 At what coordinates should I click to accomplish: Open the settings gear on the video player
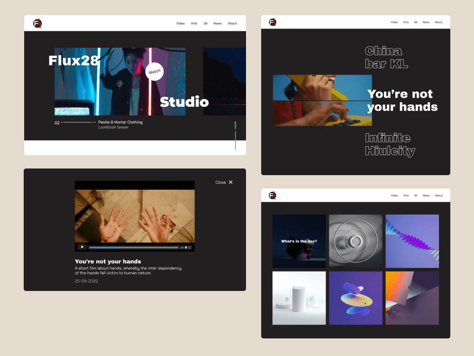(186, 247)
